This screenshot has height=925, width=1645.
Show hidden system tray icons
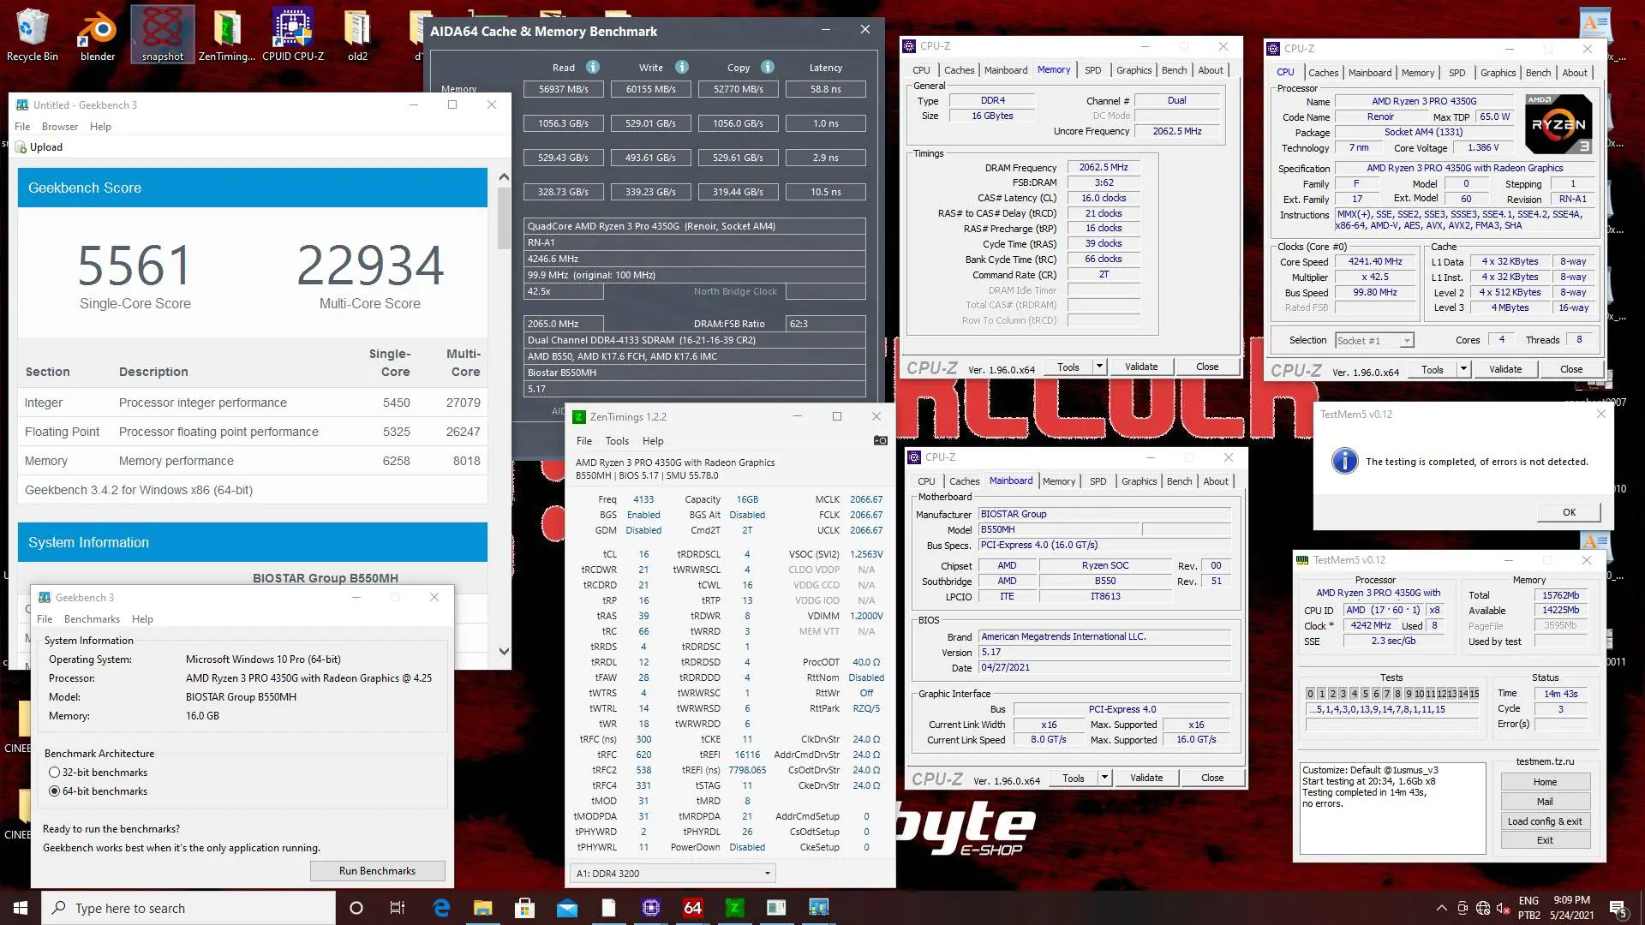[x=1441, y=908]
